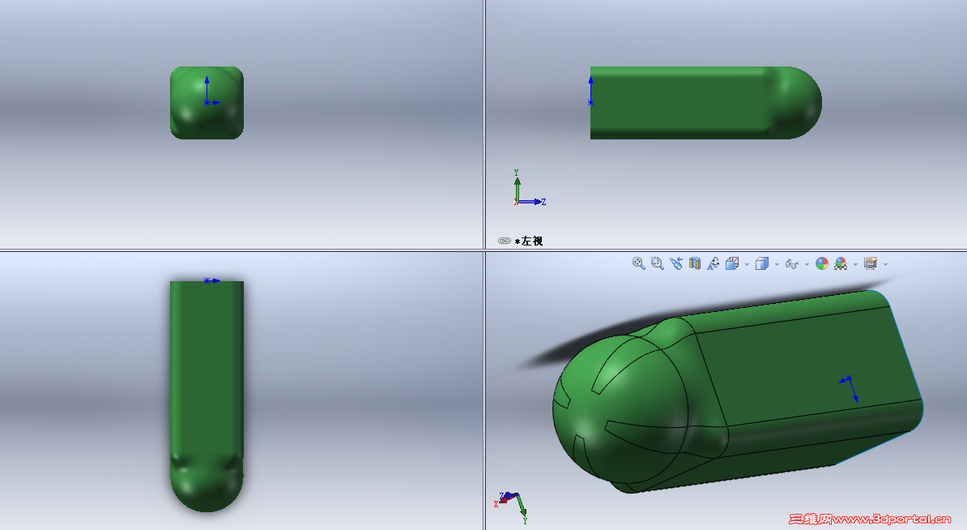Select the green body in left view
The image size is (967, 530).
click(705, 102)
